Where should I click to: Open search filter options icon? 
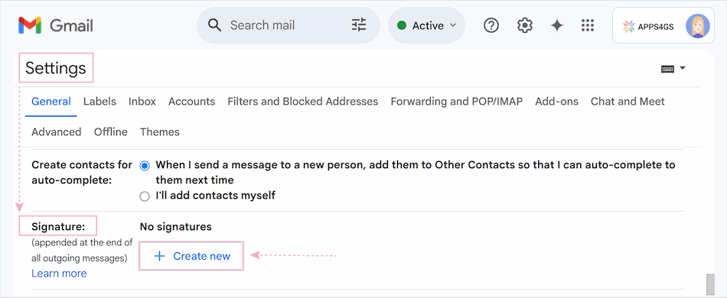coord(359,24)
